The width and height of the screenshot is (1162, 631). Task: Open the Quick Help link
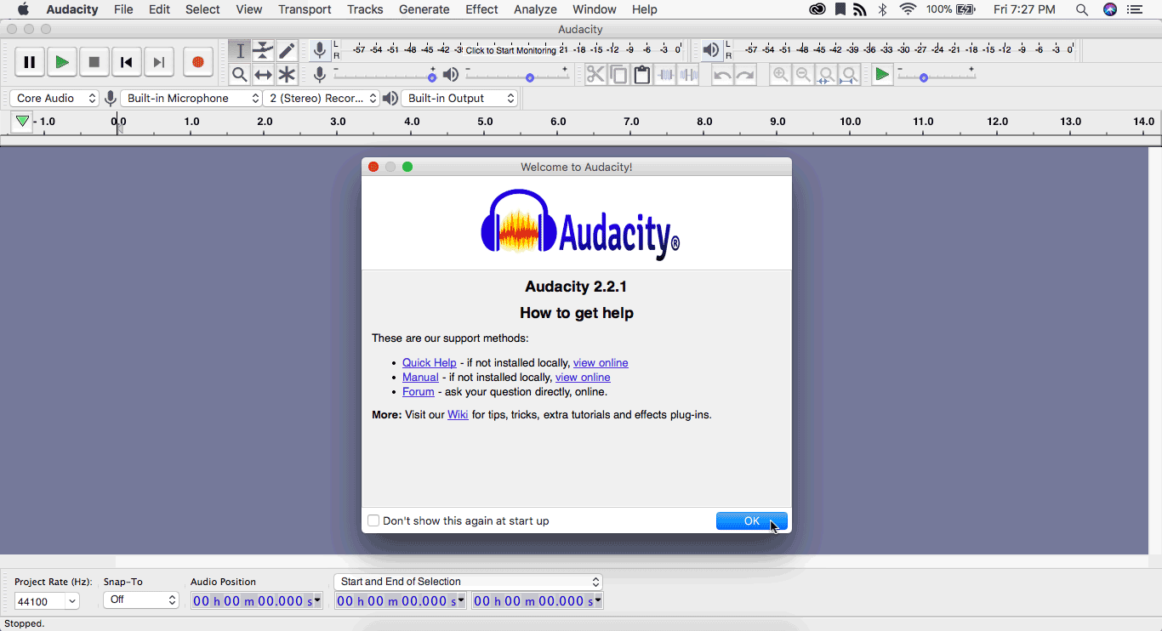tap(429, 363)
